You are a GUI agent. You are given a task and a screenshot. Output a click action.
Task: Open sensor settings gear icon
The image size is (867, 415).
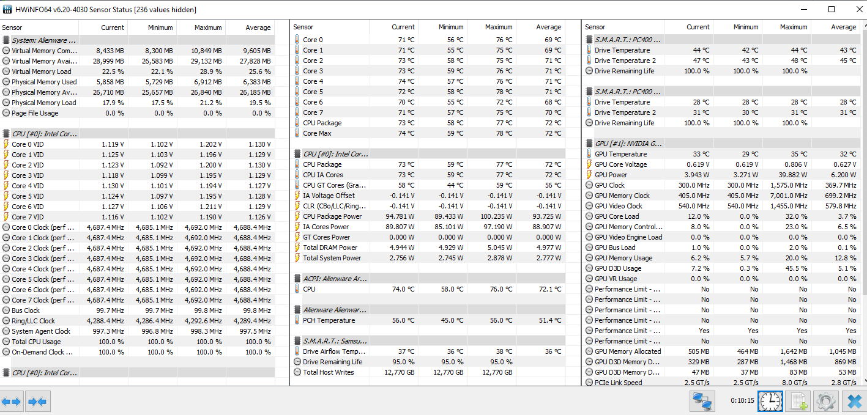pos(825,402)
